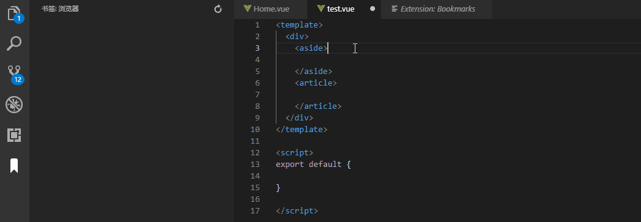Image resolution: width=641 pixels, height=222 pixels.
Task: Place cursor on export default line
Action: click(x=313, y=165)
